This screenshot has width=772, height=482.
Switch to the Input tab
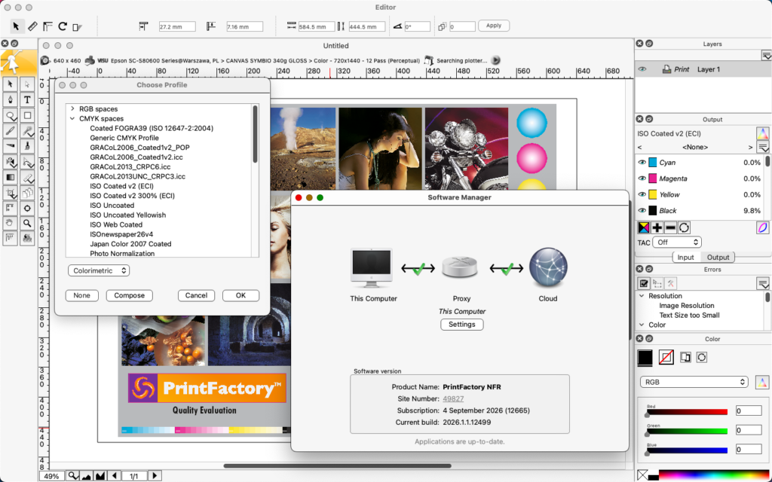pos(685,258)
